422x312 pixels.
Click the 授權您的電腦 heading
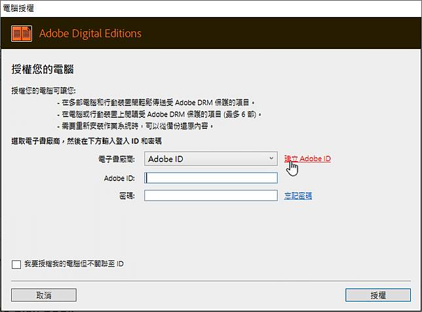pos(43,69)
